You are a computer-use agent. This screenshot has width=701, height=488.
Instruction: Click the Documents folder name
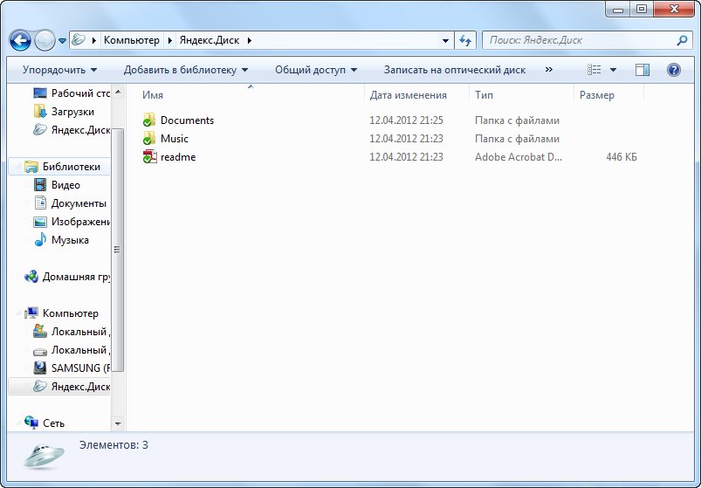[187, 120]
